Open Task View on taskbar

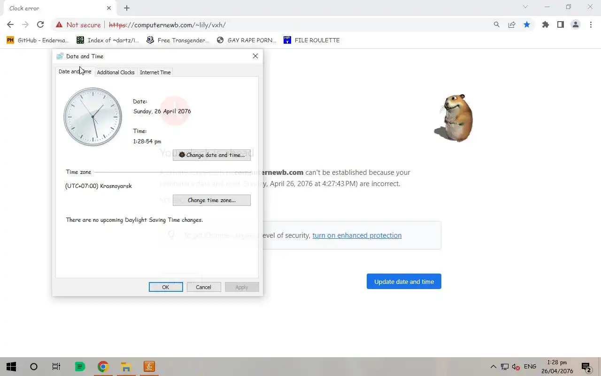point(56,367)
